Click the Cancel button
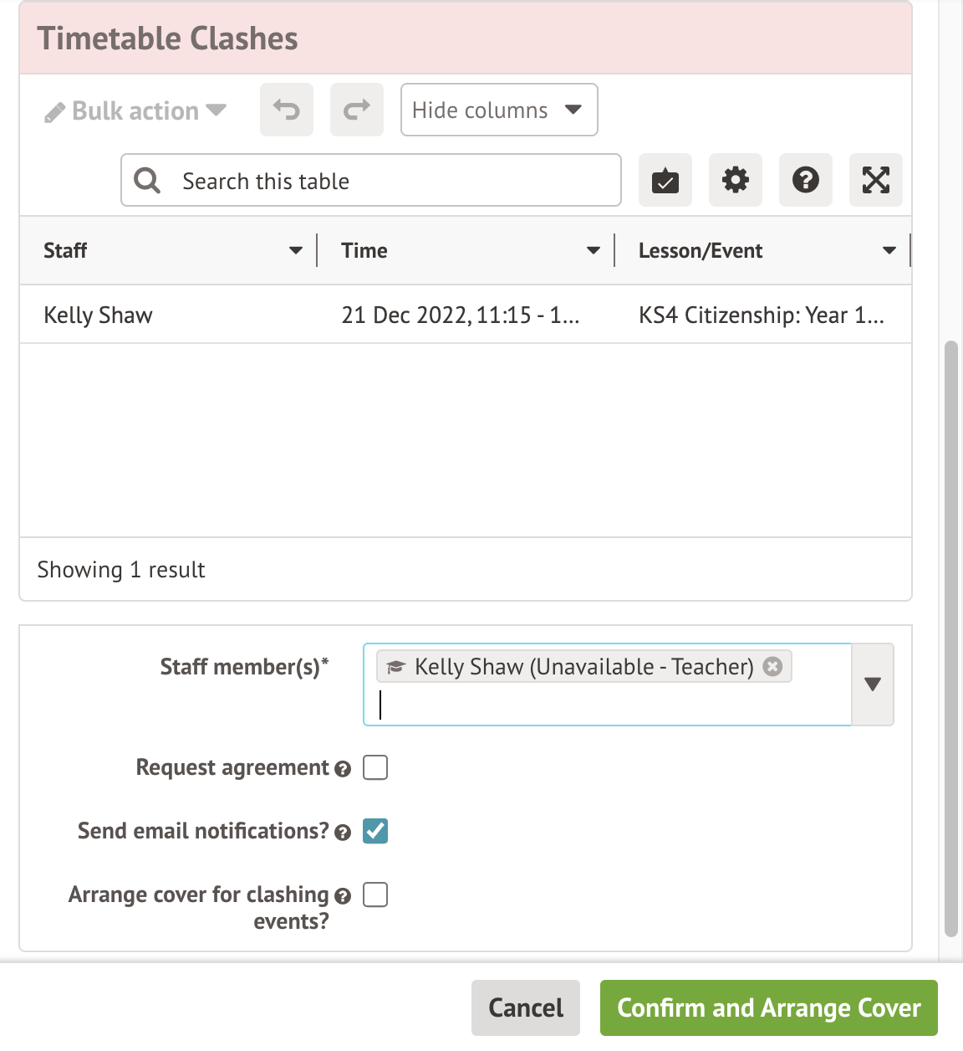The image size is (963, 1051). click(x=526, y=1007)
